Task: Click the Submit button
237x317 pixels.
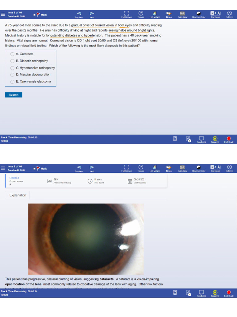Action: coord(14,95)
